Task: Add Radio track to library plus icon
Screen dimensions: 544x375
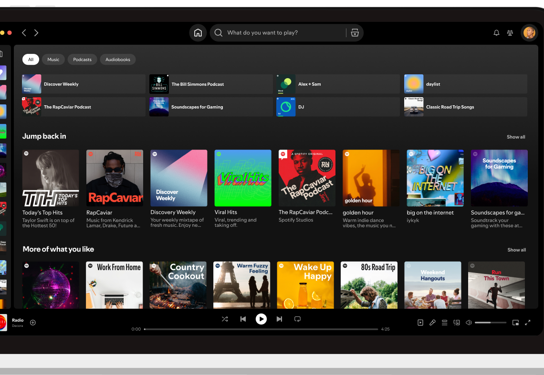Action: pyautogui.click(x=33, y=322)
